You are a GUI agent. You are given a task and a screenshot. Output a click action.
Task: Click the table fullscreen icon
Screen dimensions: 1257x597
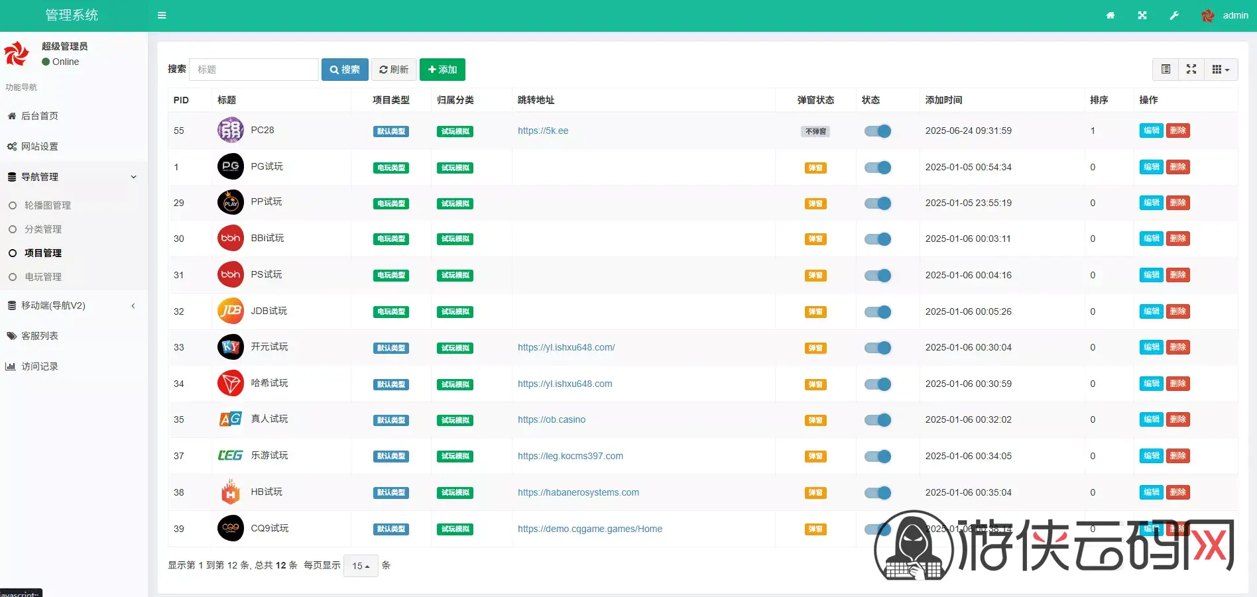pos(1191,70)
